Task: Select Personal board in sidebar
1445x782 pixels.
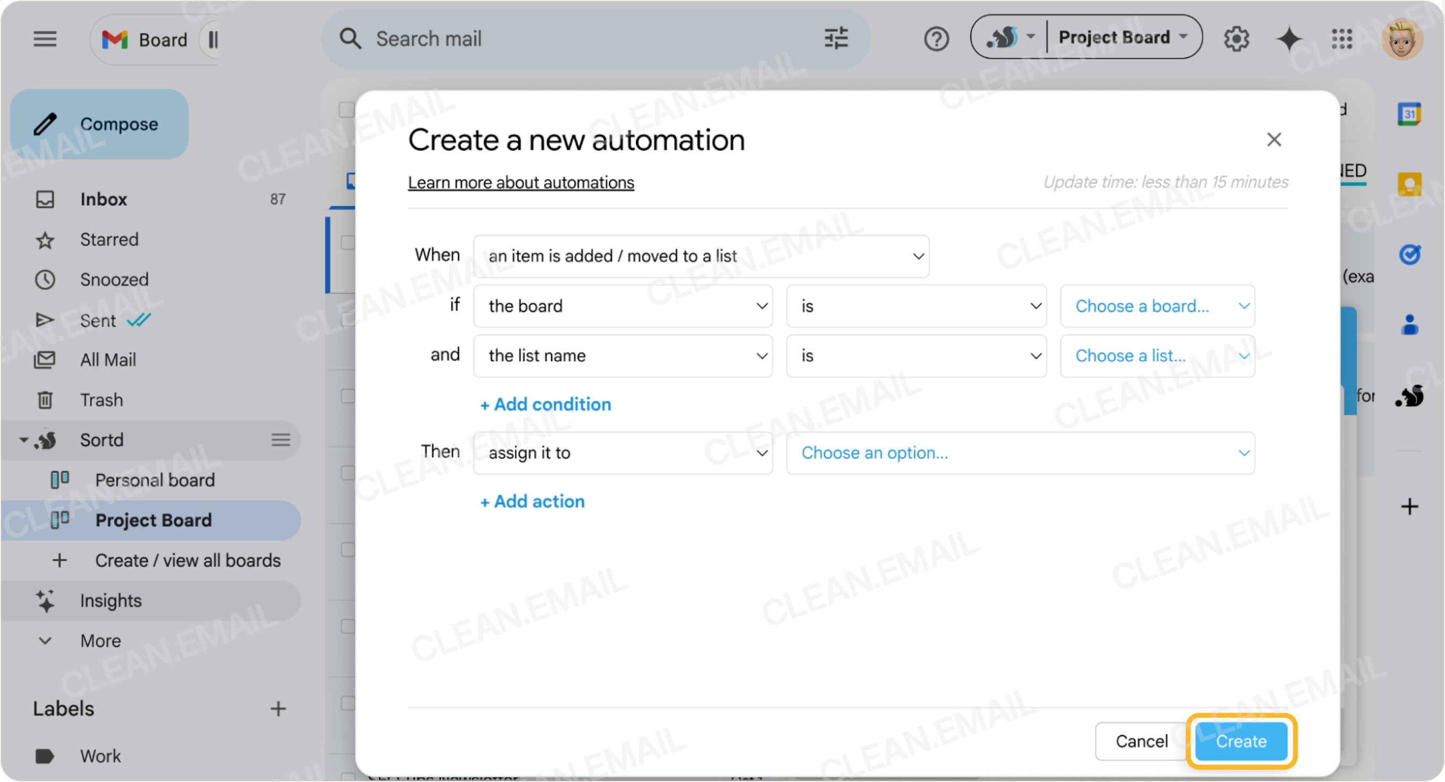Action: 155,480
